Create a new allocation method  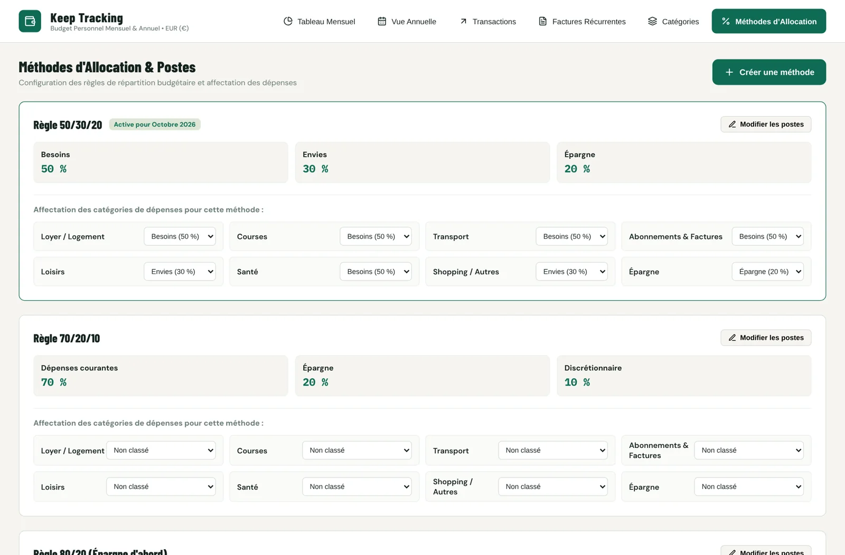pyautogui.click(x=769, y=72)
